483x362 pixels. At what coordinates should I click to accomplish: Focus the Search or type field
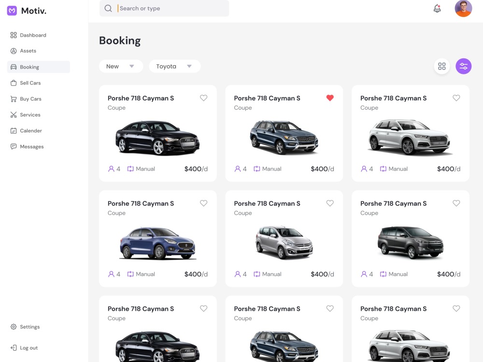[x=164, y=8]
